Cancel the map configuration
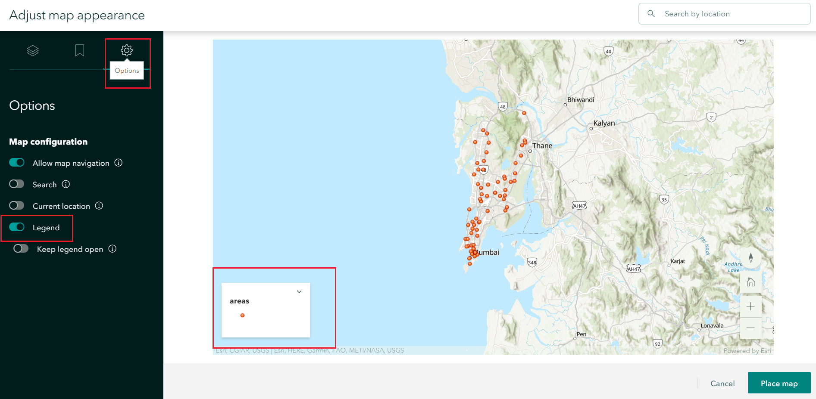The height and width of the screenshot is (399, 816). [722, 383]
